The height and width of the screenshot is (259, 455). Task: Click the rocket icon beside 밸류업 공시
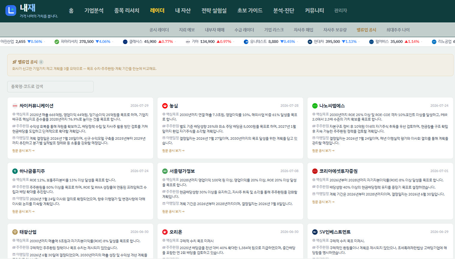14,62
